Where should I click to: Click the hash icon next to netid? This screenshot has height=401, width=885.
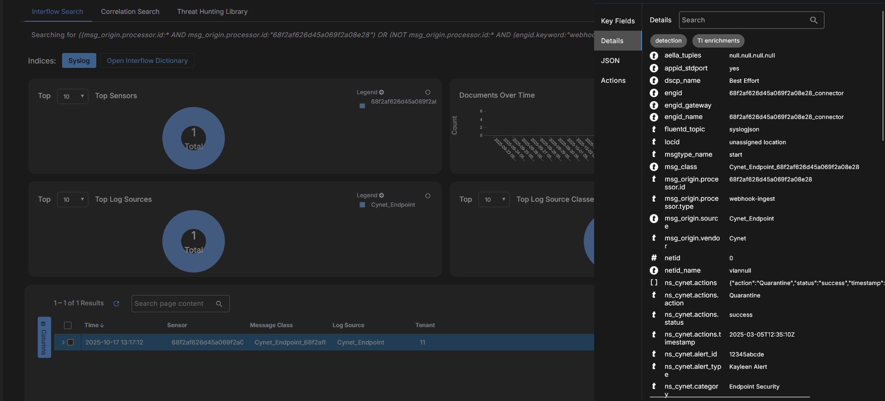[x=654, y=258]
